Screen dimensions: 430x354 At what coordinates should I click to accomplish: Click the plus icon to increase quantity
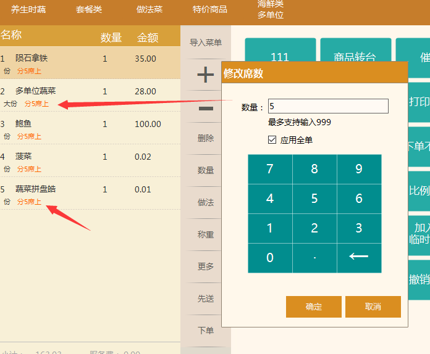pyautogui.click(x=206, y=75)
